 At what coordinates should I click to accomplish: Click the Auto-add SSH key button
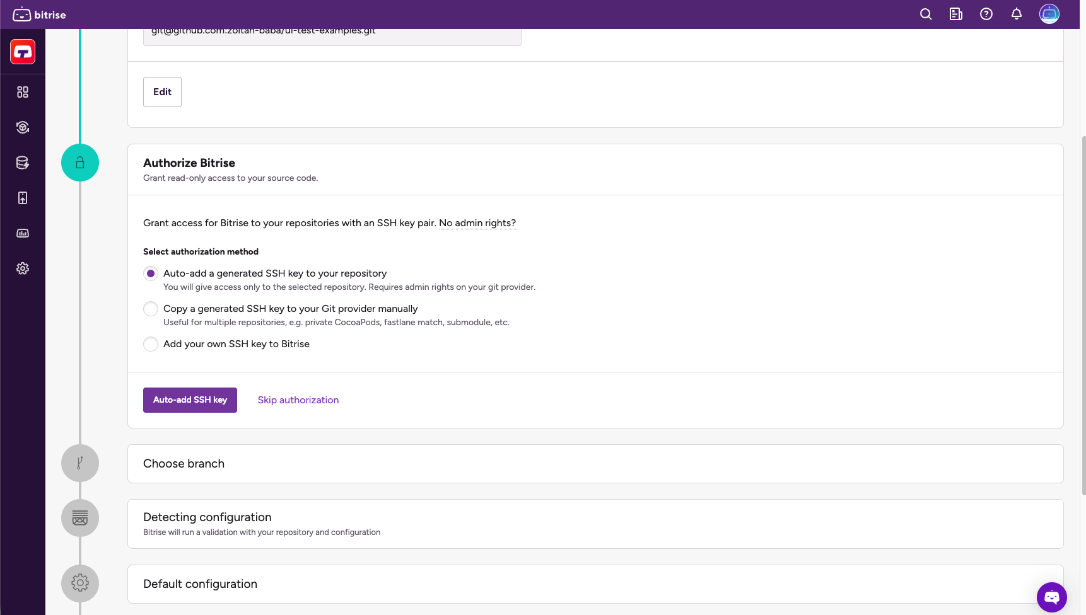[190, 400]
